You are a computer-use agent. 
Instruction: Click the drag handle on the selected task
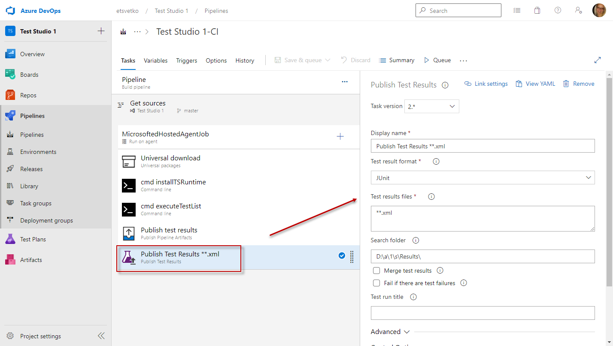352,256
